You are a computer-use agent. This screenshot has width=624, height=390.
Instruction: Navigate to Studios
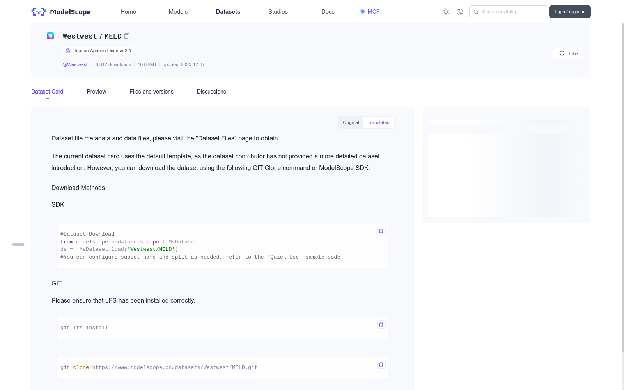click(x=278, y=12)
